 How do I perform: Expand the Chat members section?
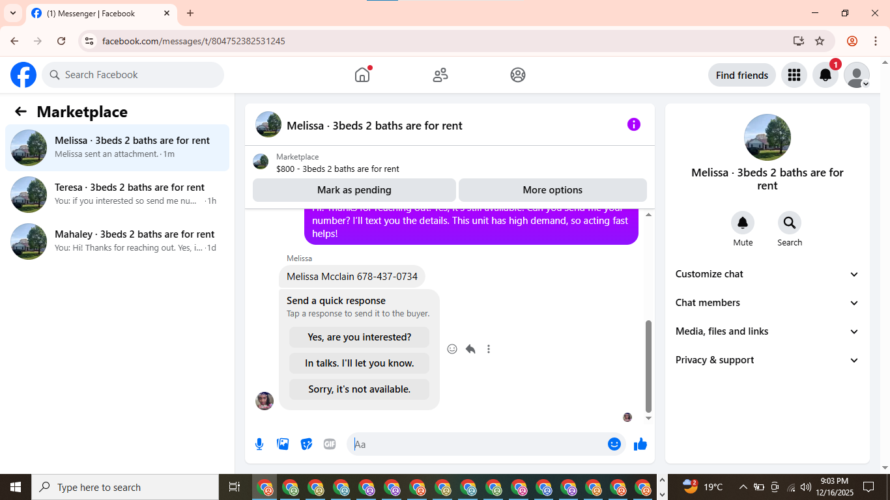[768, 303]
